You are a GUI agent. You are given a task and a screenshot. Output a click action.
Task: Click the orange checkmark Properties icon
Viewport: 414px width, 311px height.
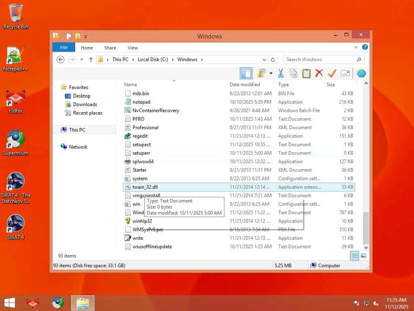pos(332,73)
